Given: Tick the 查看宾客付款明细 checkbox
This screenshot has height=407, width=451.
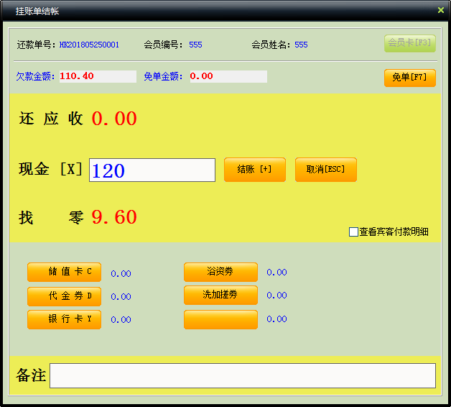Looking at the screenshot, I should [x=353, y=232].
